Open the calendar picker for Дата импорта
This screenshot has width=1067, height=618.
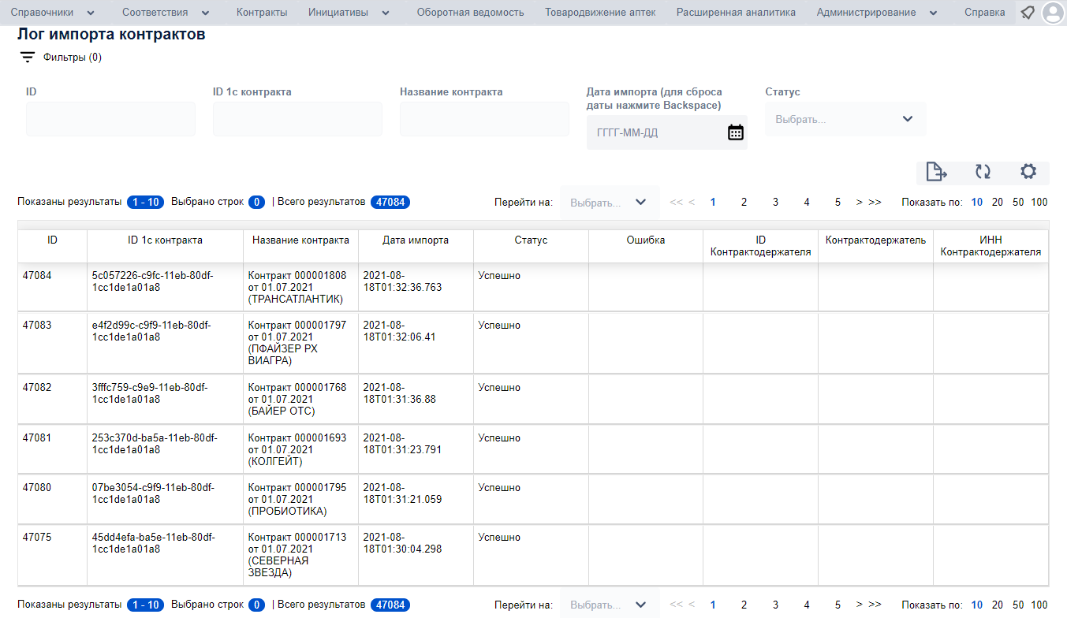point(735,132)
